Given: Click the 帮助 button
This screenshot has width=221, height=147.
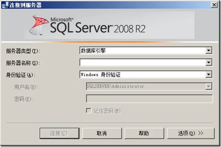Looking at the screenshot, I should (x=144, y=133).
